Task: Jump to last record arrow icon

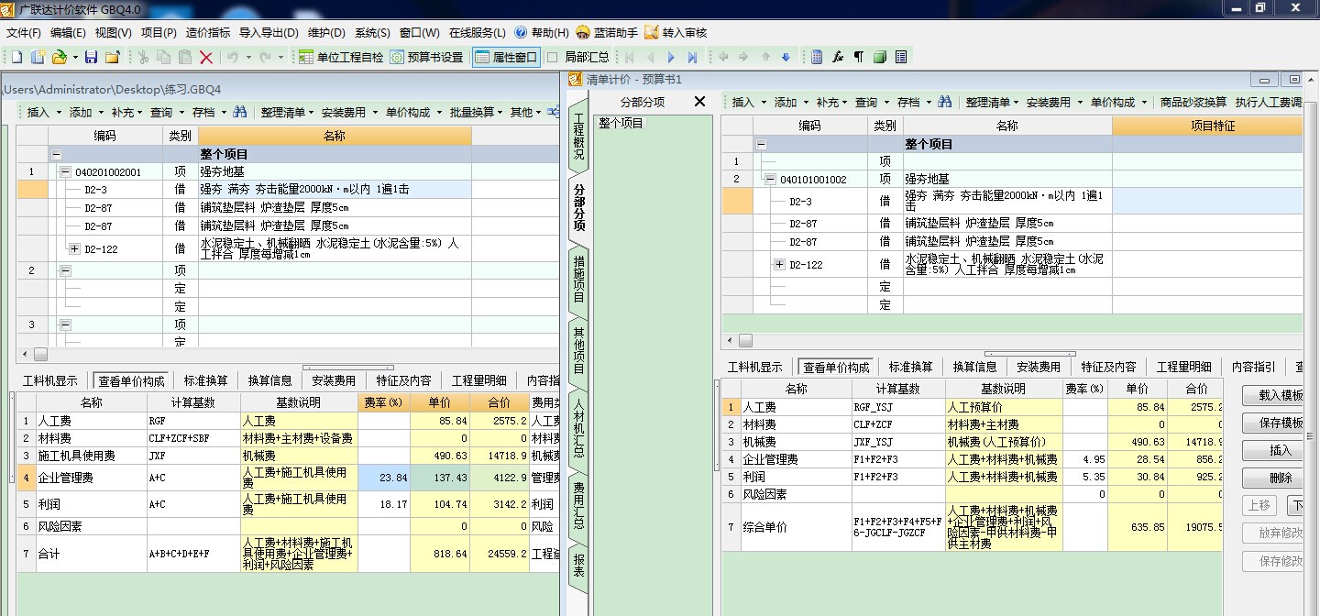Action: [x=692, y=57]
